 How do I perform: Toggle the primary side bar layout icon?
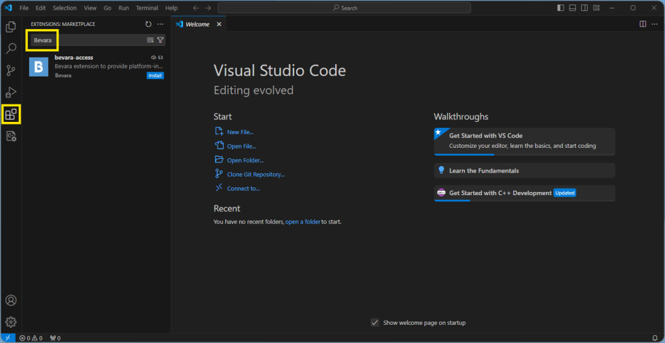(560, 8)
